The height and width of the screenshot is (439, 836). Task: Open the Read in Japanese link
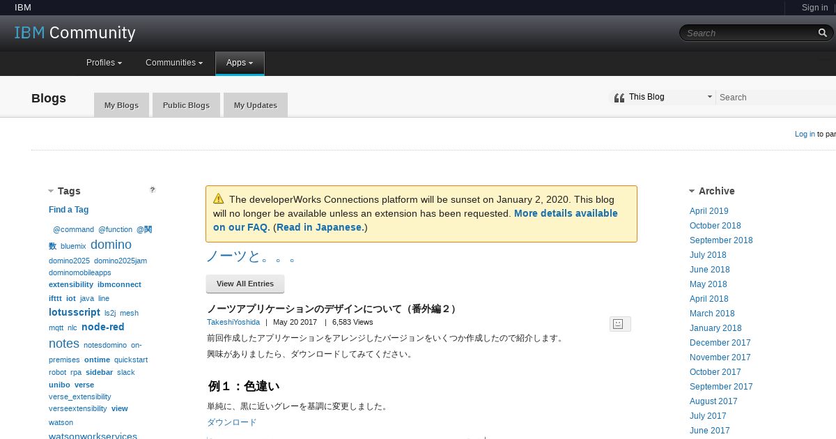pyautogui.click(x=320, y=227)
